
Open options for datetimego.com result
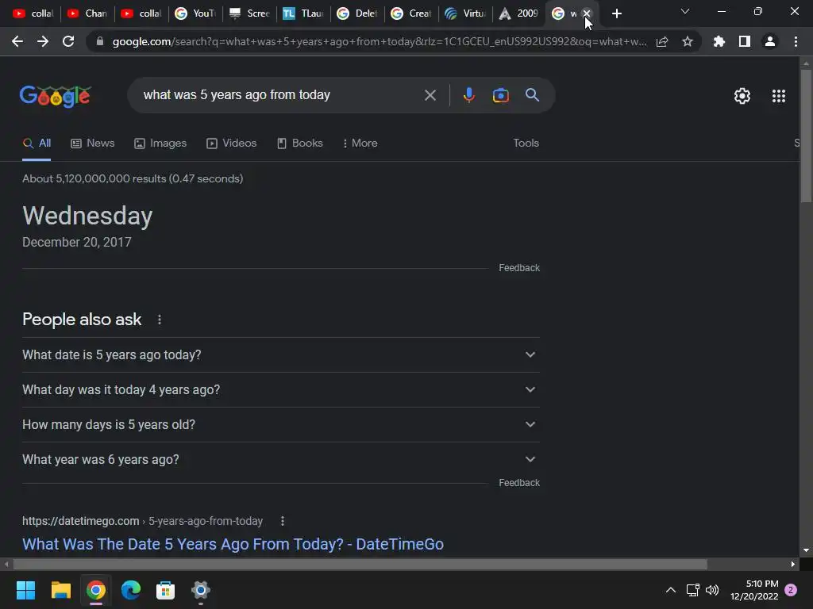(x=283, y=521)
